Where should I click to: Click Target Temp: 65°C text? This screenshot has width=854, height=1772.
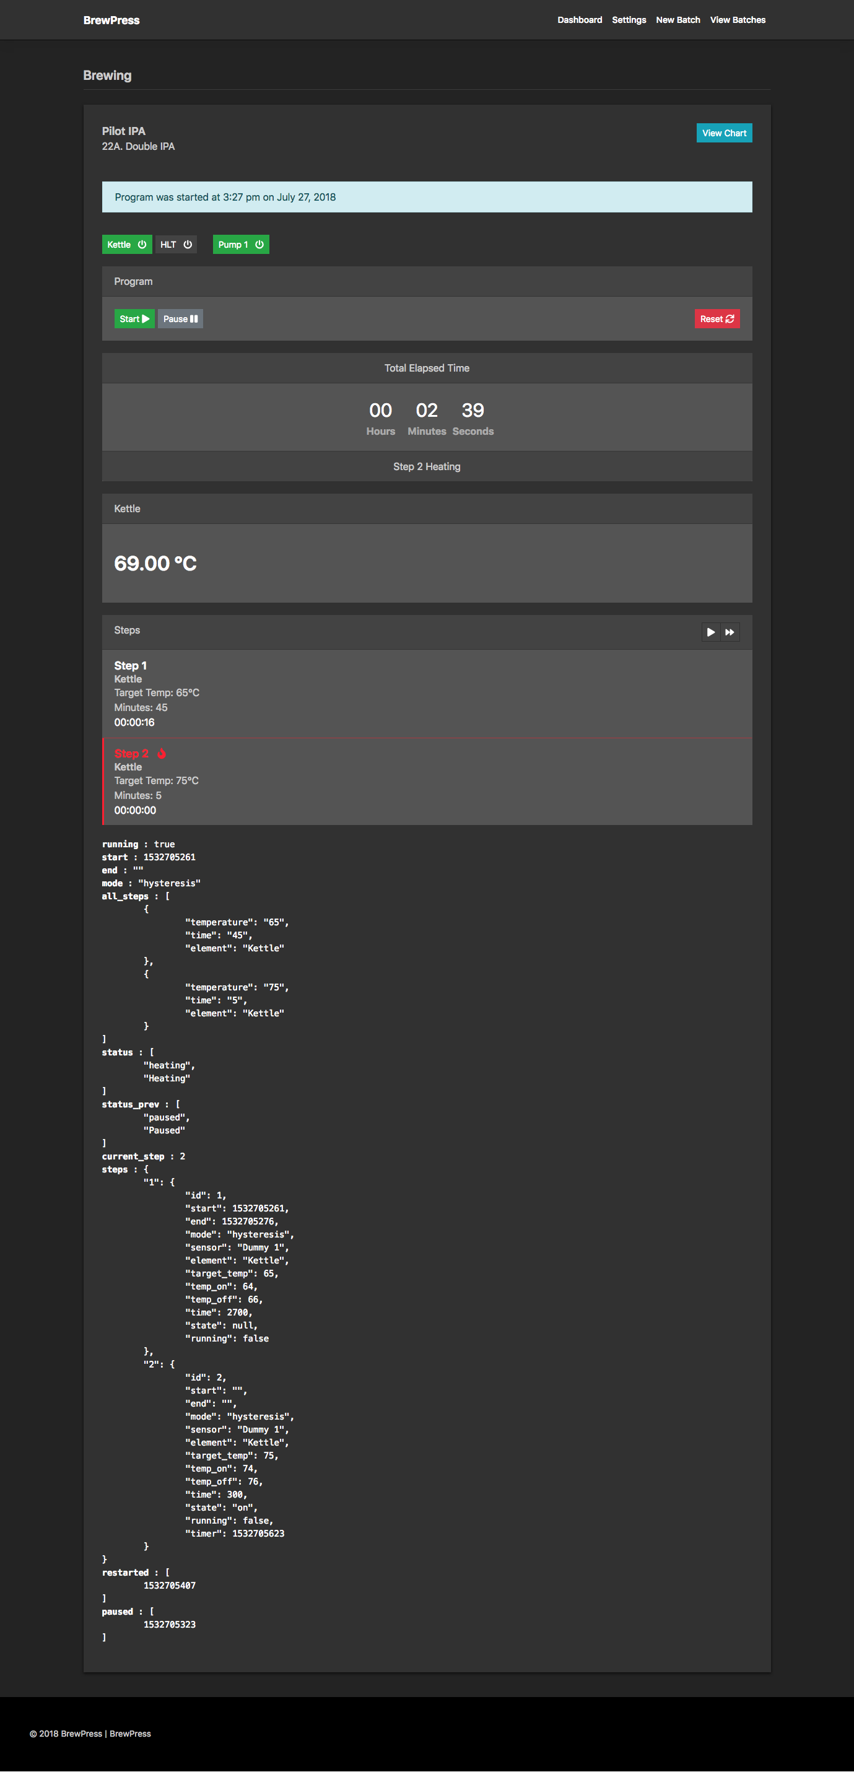157,692
